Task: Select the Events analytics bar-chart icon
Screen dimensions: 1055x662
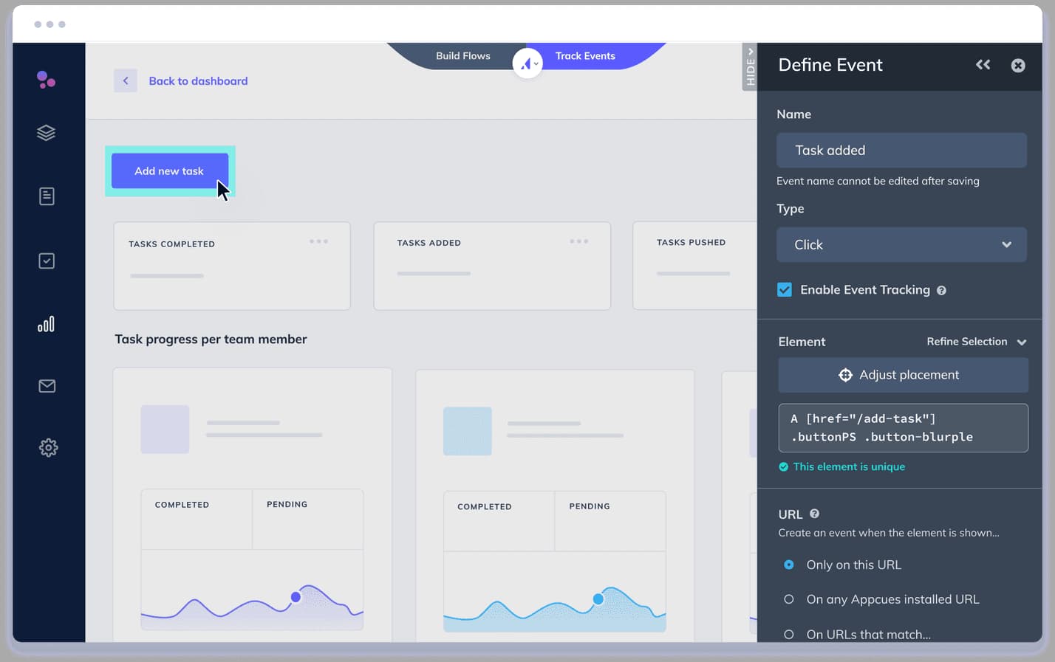Action: tap(47, 323)
